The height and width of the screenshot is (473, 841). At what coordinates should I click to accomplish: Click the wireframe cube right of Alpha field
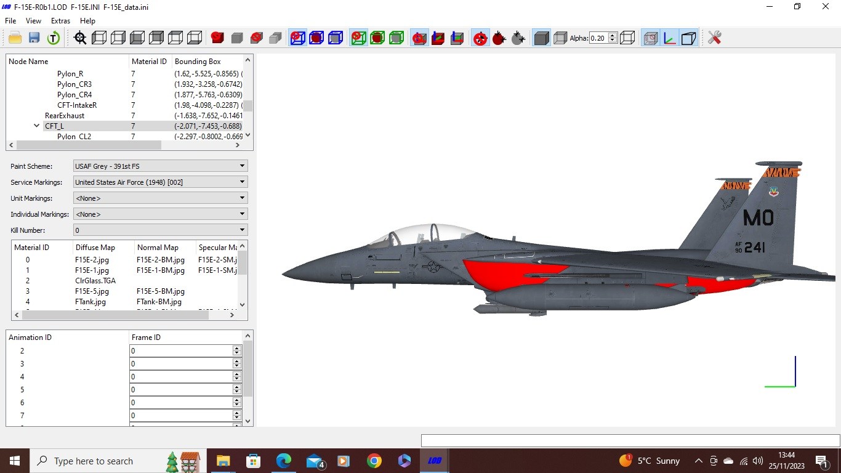coord(627,38)
